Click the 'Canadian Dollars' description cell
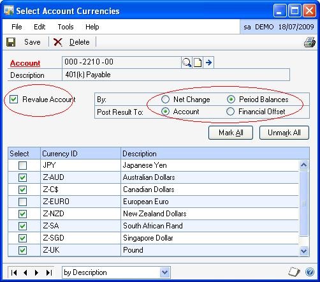The width and height of the screenshot is (320, 282). [x=210, y=189]
